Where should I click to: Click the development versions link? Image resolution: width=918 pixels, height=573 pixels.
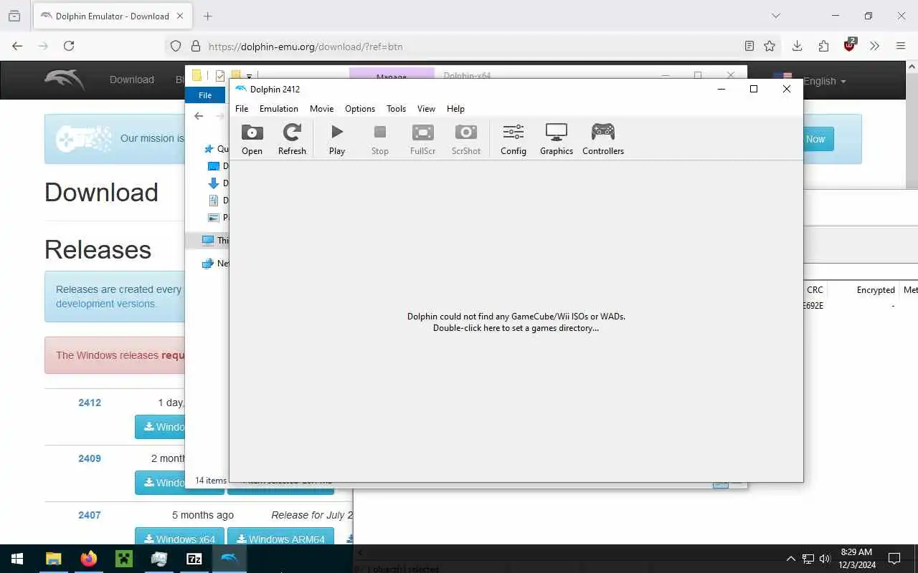105,304
